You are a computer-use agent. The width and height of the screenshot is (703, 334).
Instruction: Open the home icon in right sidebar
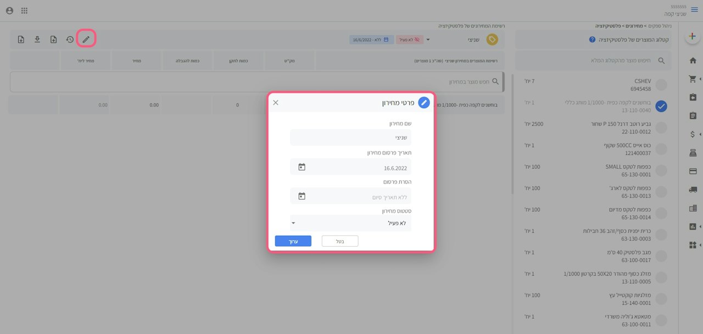coord(693,60)
